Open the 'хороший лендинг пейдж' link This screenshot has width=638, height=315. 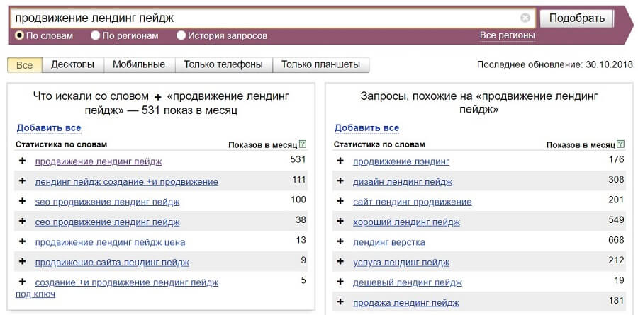coord(406,222)
